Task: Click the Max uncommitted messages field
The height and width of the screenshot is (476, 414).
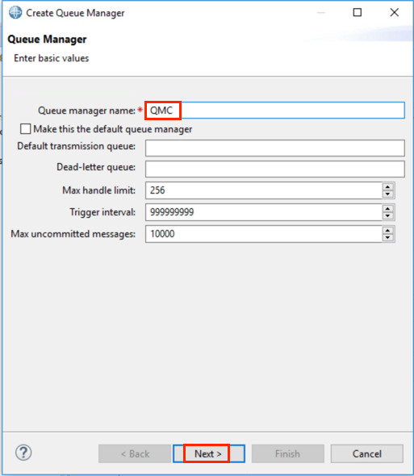Action: pyautogui.click(x=263, y=234)
